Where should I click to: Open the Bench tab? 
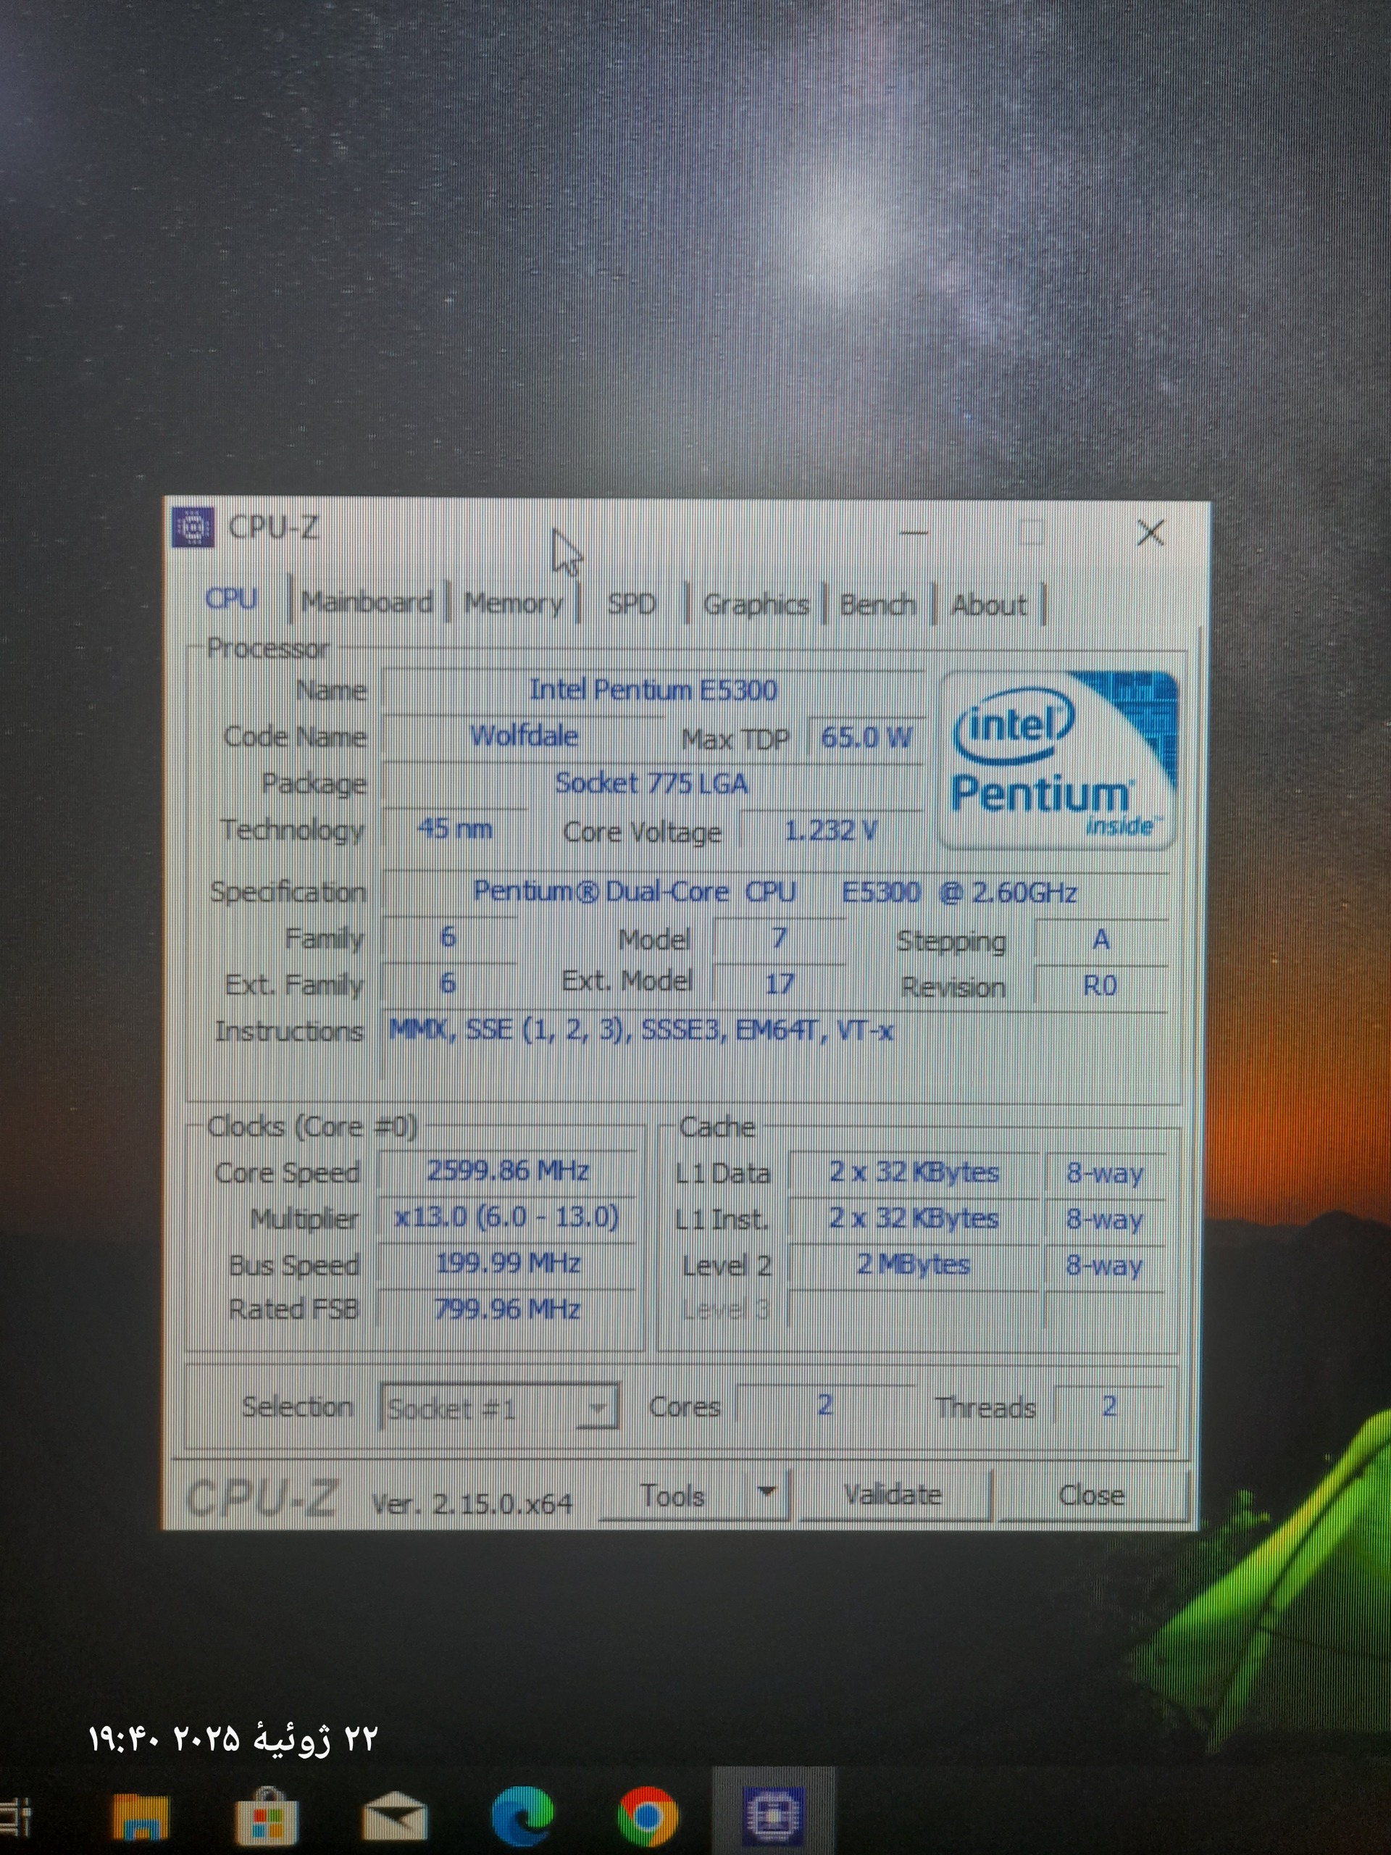877,604
